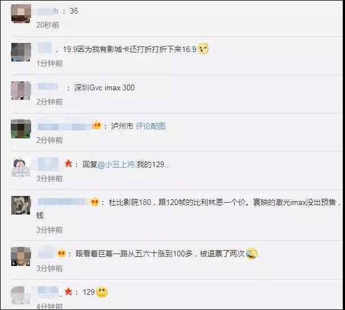Click the blurred username before '深圳Gvc imax 300'
Viewport: 345px width, 310px height.
pos(48,86)
